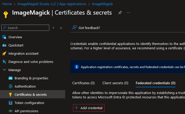Click the search magnifier icon
The width and height of the screenshot is (185, 114).
pos(4,28)
